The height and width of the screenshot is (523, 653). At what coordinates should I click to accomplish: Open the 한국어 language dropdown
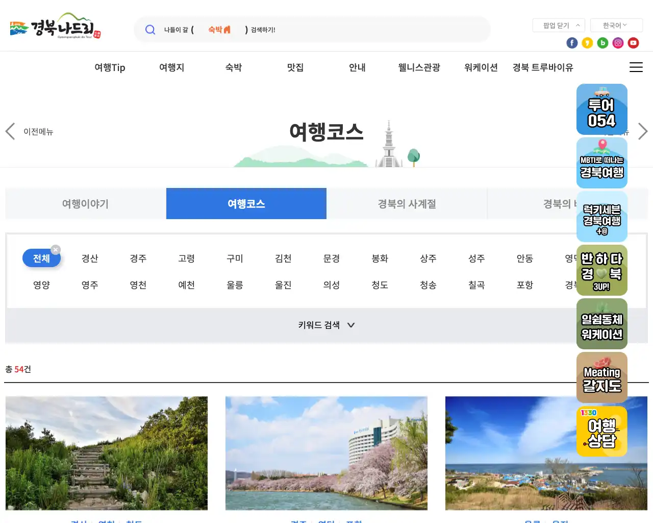616,25
